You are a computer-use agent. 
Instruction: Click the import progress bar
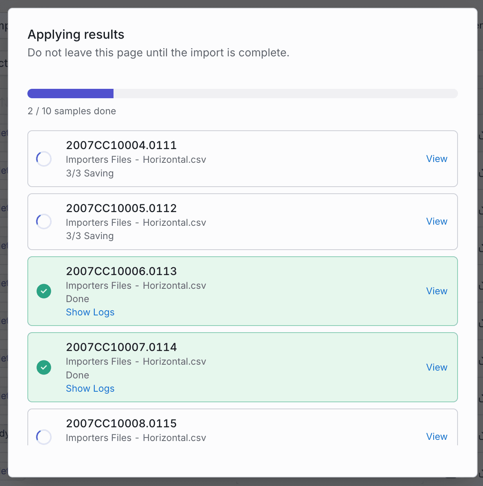pos(243,94)
